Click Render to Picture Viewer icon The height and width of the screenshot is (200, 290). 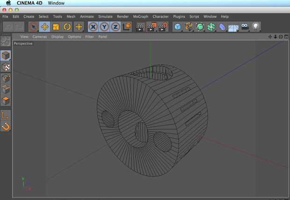151,27
